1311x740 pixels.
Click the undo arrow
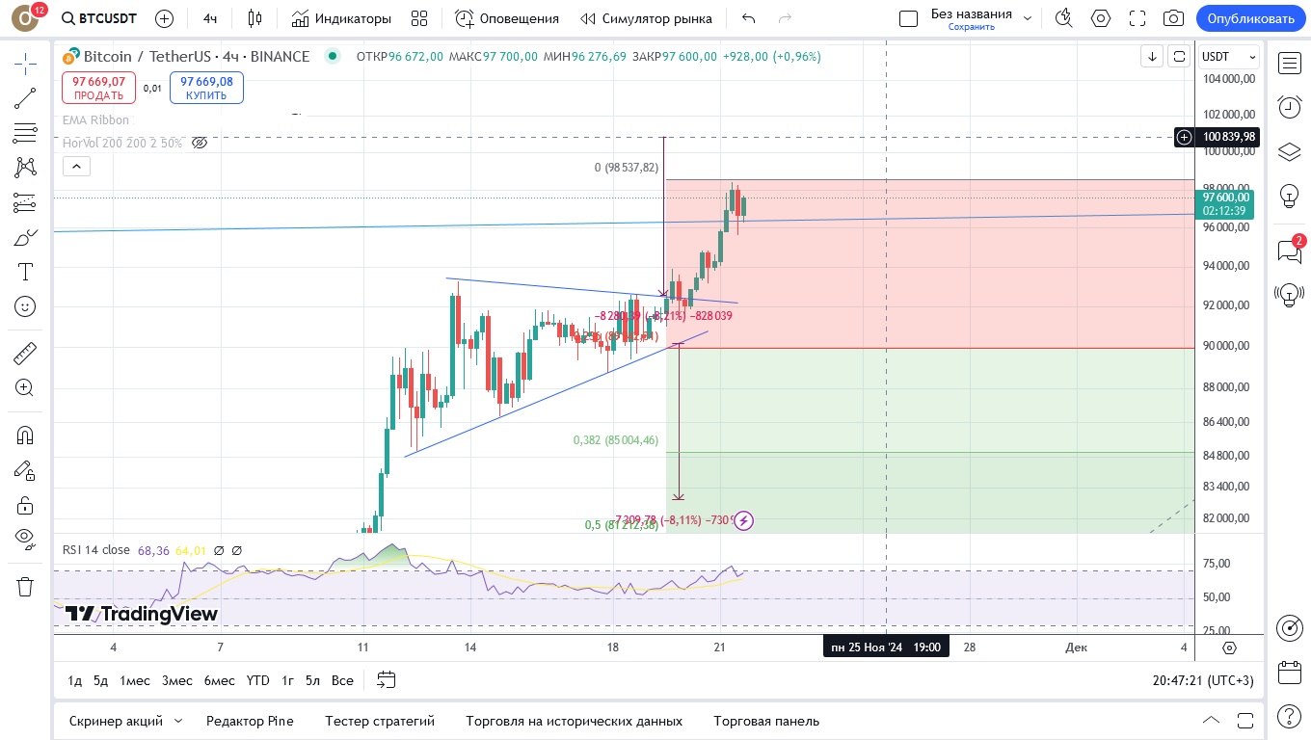(x=749, y=18)
